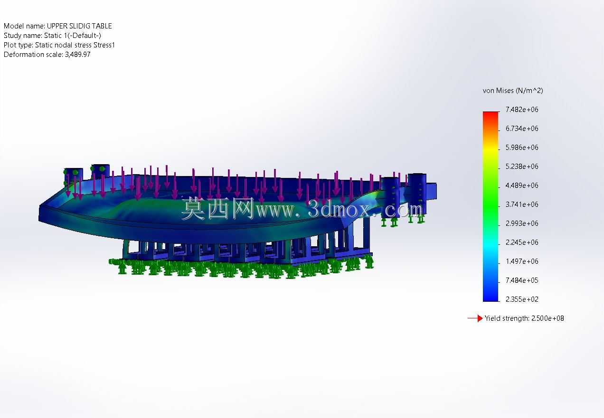Screen dimensions: 604x418
Task: Click legend value 4.489e+06
Action: [x=522, y=186]
